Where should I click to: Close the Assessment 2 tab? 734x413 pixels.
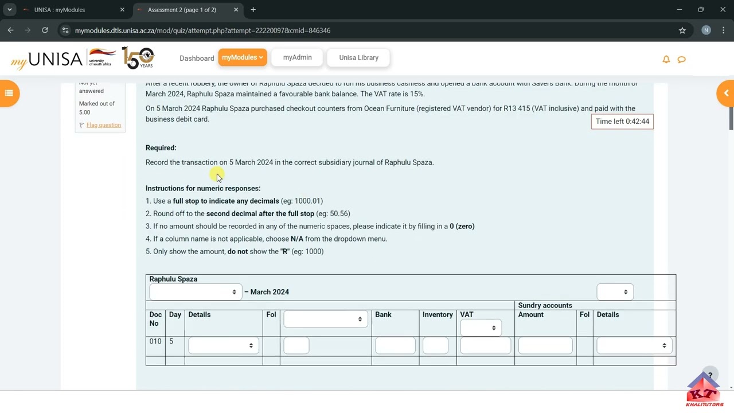coord(236,10)
